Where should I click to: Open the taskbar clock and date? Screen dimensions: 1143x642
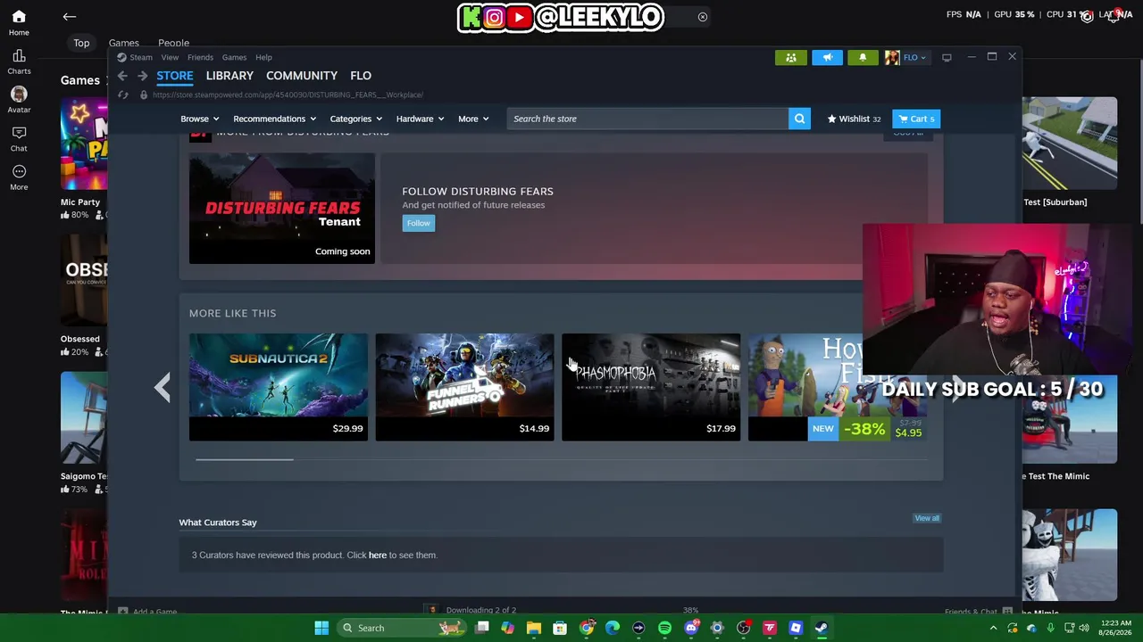(1114, 628)
